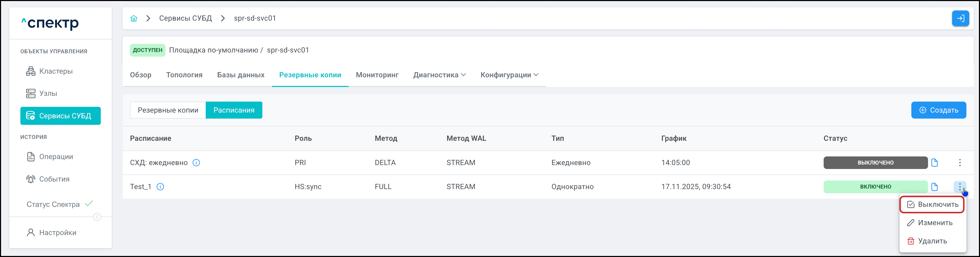Switch to the Расписания toggle view
The width and height of the screenshot is (980, 257).
point(234,110)
